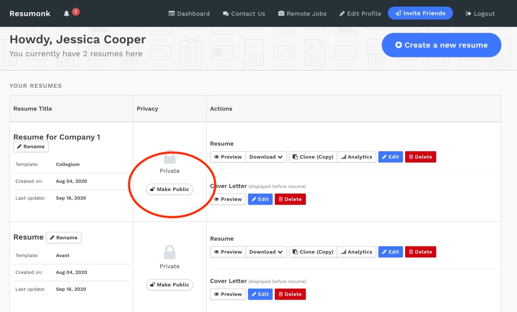Click the Invite Friends button

click(420, 13)
